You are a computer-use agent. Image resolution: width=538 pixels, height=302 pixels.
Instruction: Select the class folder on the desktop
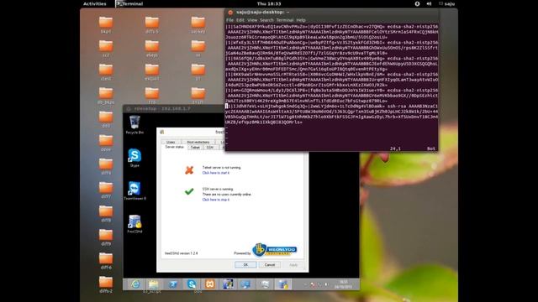[106, 72]
